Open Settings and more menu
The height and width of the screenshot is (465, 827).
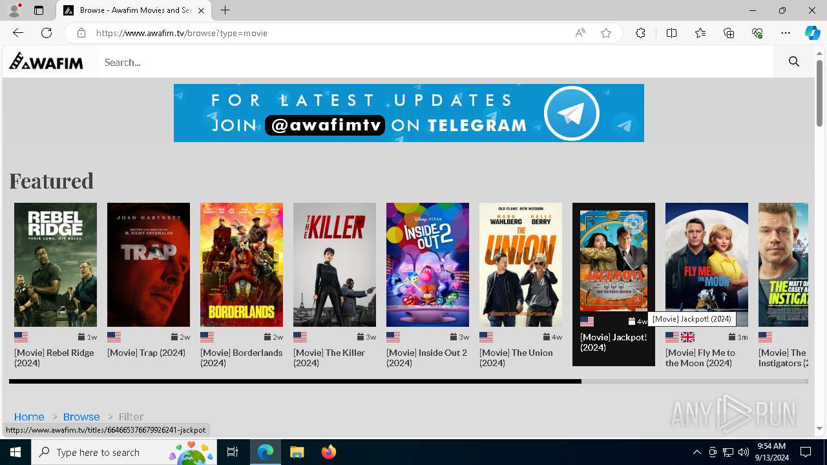(786, 33)
